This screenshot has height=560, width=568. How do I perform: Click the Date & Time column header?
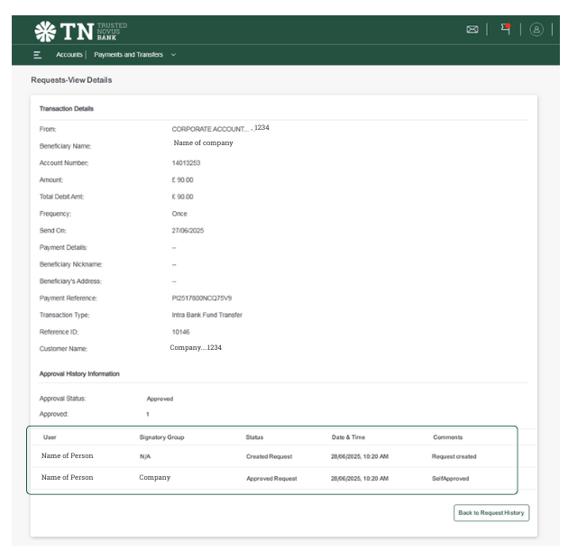tap(348, 436)
